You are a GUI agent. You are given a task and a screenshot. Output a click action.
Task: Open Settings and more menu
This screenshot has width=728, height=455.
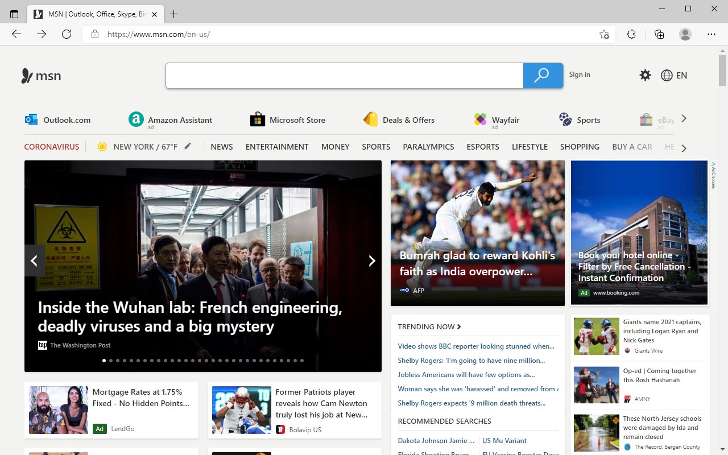[x=712, y=34]
